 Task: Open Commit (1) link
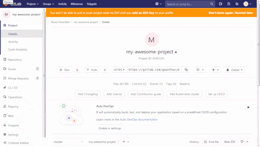click(x=139, y=84)
